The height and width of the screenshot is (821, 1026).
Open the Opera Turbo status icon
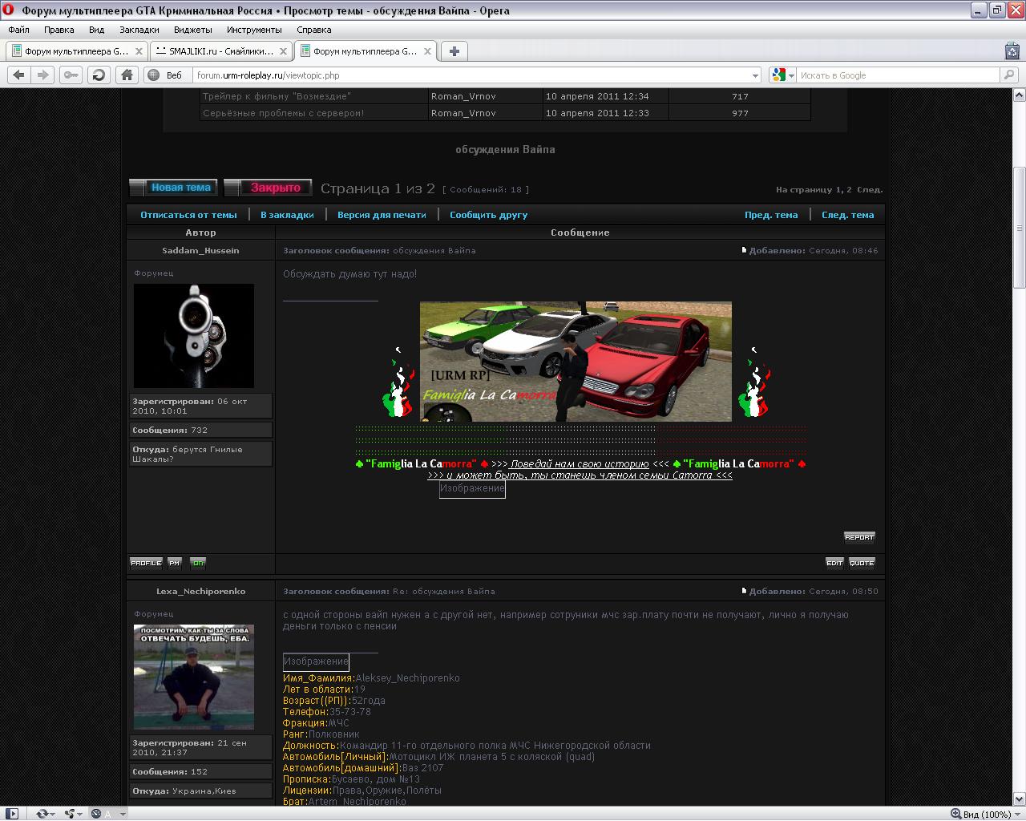[x=97, y=814]
